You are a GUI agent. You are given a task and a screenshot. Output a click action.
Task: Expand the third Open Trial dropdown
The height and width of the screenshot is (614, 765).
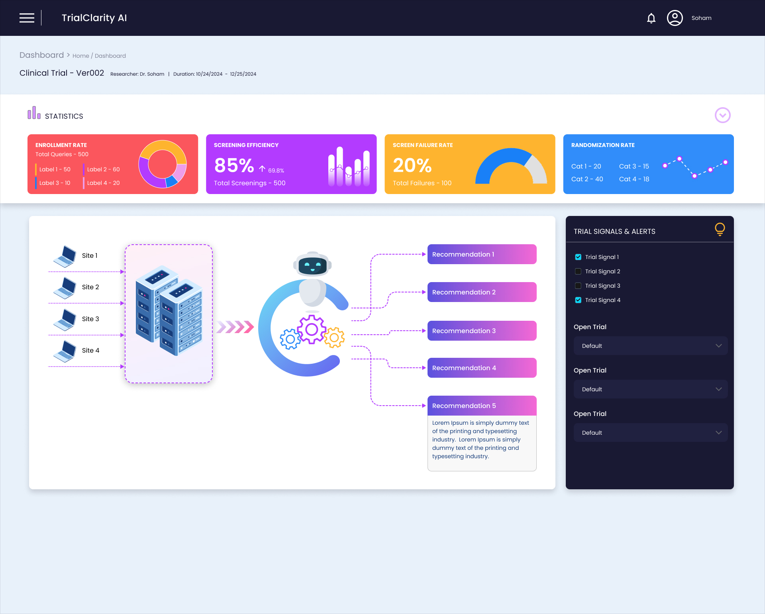coord(650,433)
